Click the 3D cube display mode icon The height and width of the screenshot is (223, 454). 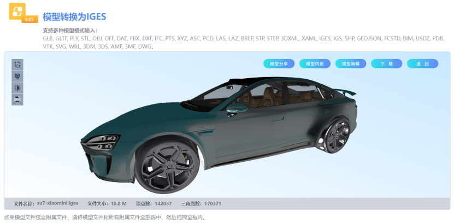click(17, 76)
